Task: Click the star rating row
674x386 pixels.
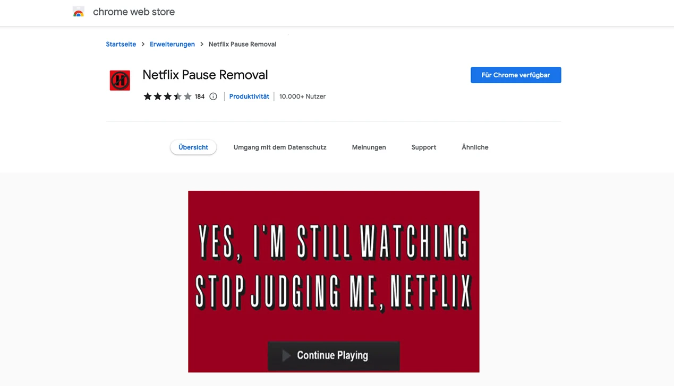Action: pos(167,96)
